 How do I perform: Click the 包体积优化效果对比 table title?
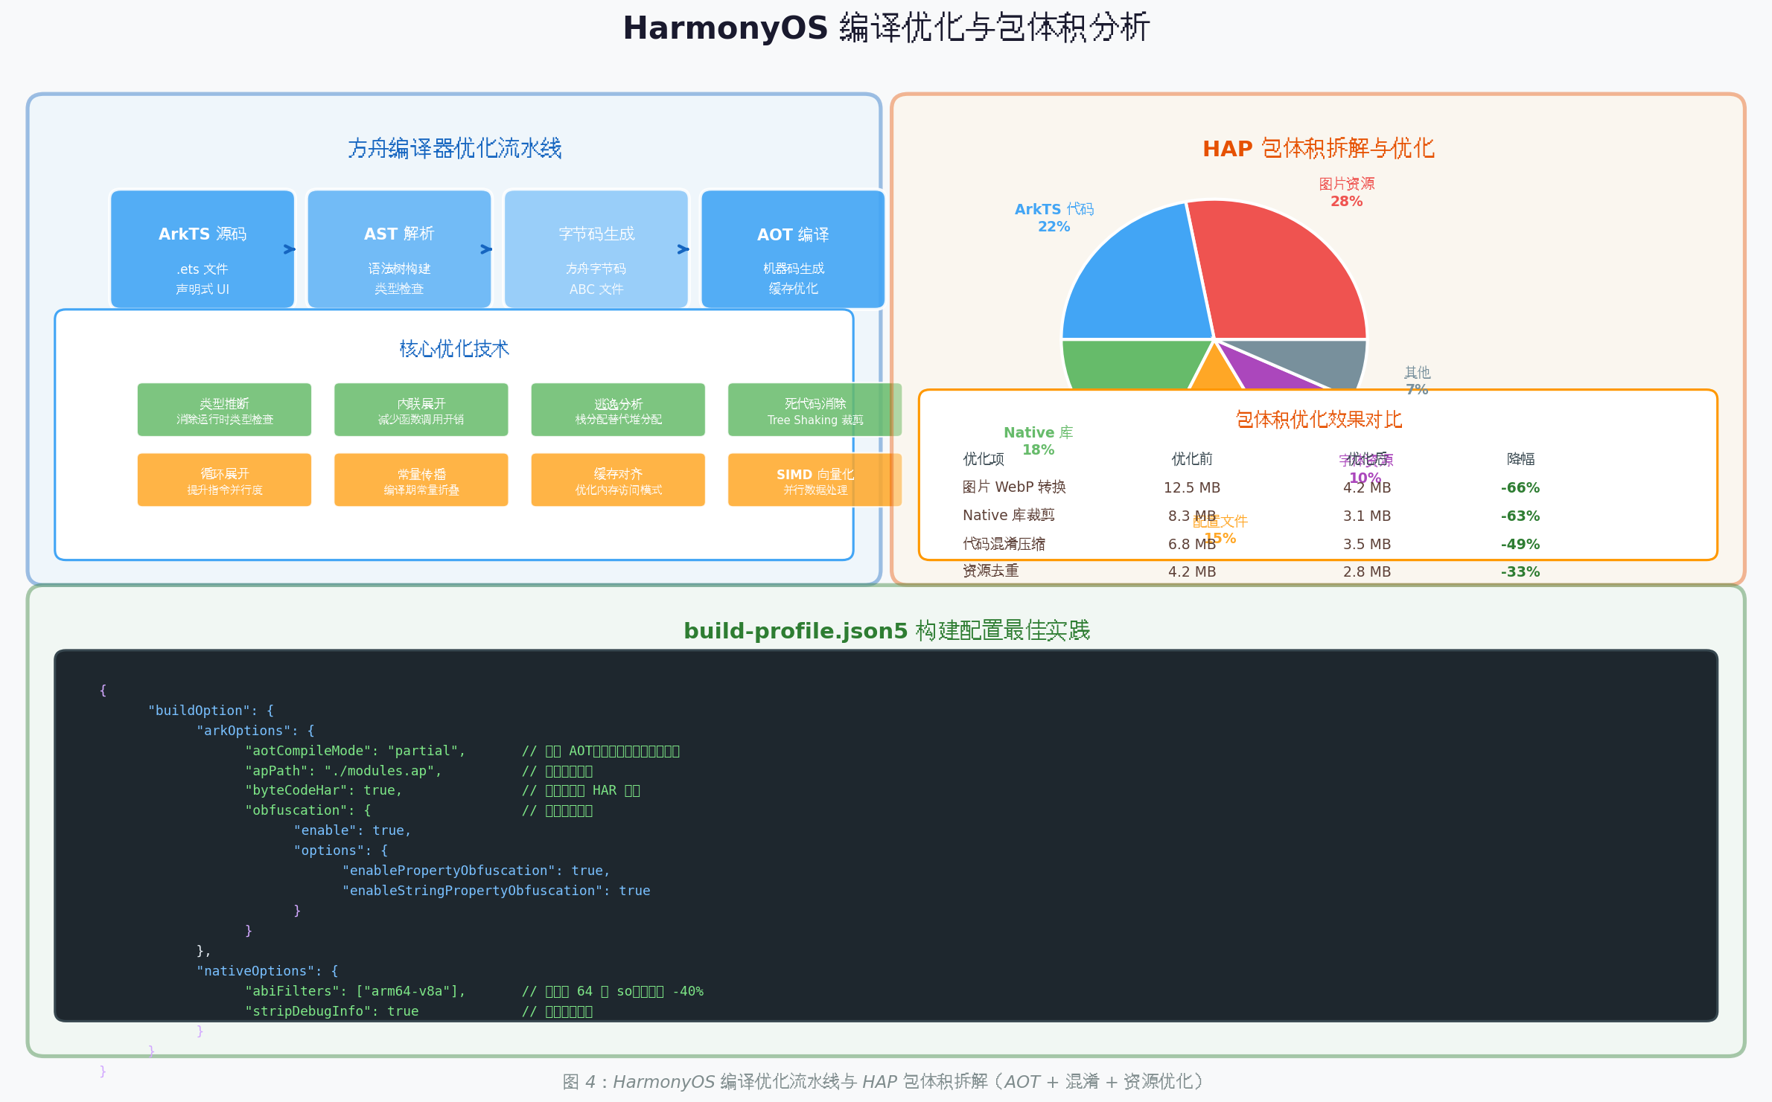[x=1319, y=420]
